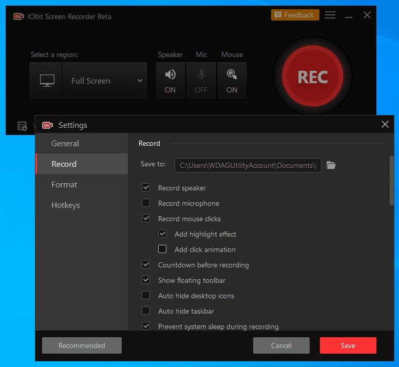
Task: Browse for save folder with folder icon
Action: coord(331,165)
